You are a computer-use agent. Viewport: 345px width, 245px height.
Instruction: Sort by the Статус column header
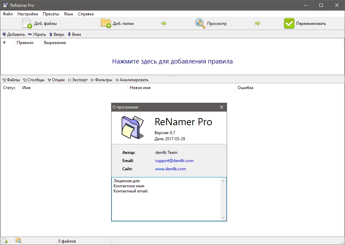pos(10,88)
